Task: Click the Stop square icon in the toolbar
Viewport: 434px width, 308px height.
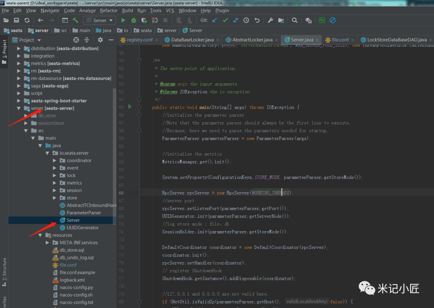Action: (165, 20)
